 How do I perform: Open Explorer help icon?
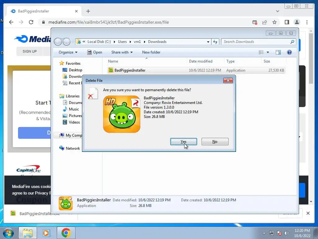289,52
